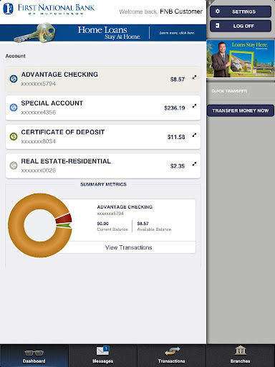Open Messages from the envelope icon
Image resolution: width=275 pixels, height=367 pixels.
click(102, 351)
